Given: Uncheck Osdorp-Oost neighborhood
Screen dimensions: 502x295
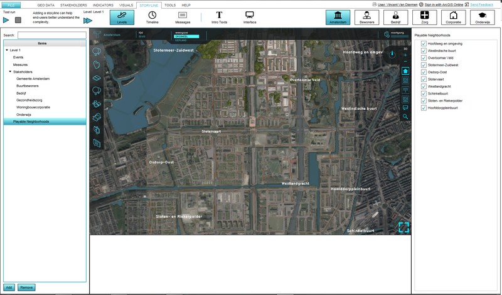Looking at the screenshot, I should pyautogui.click(x=424, y=72).
